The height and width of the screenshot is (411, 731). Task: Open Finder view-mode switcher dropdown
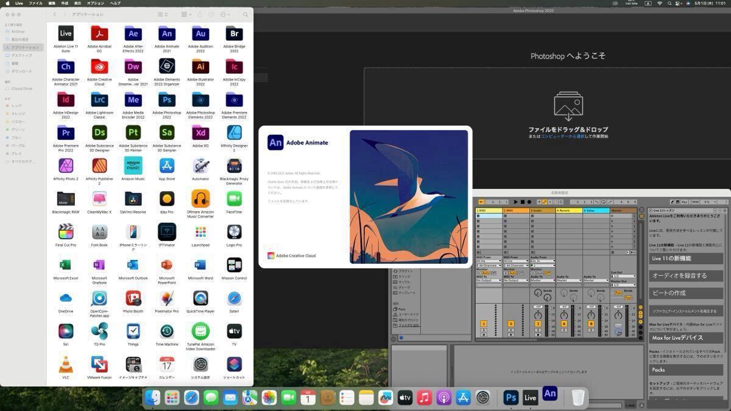pos(163,14)
